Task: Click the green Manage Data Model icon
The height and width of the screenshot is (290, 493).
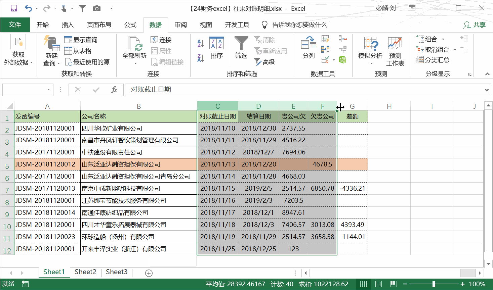Action: 342,60
